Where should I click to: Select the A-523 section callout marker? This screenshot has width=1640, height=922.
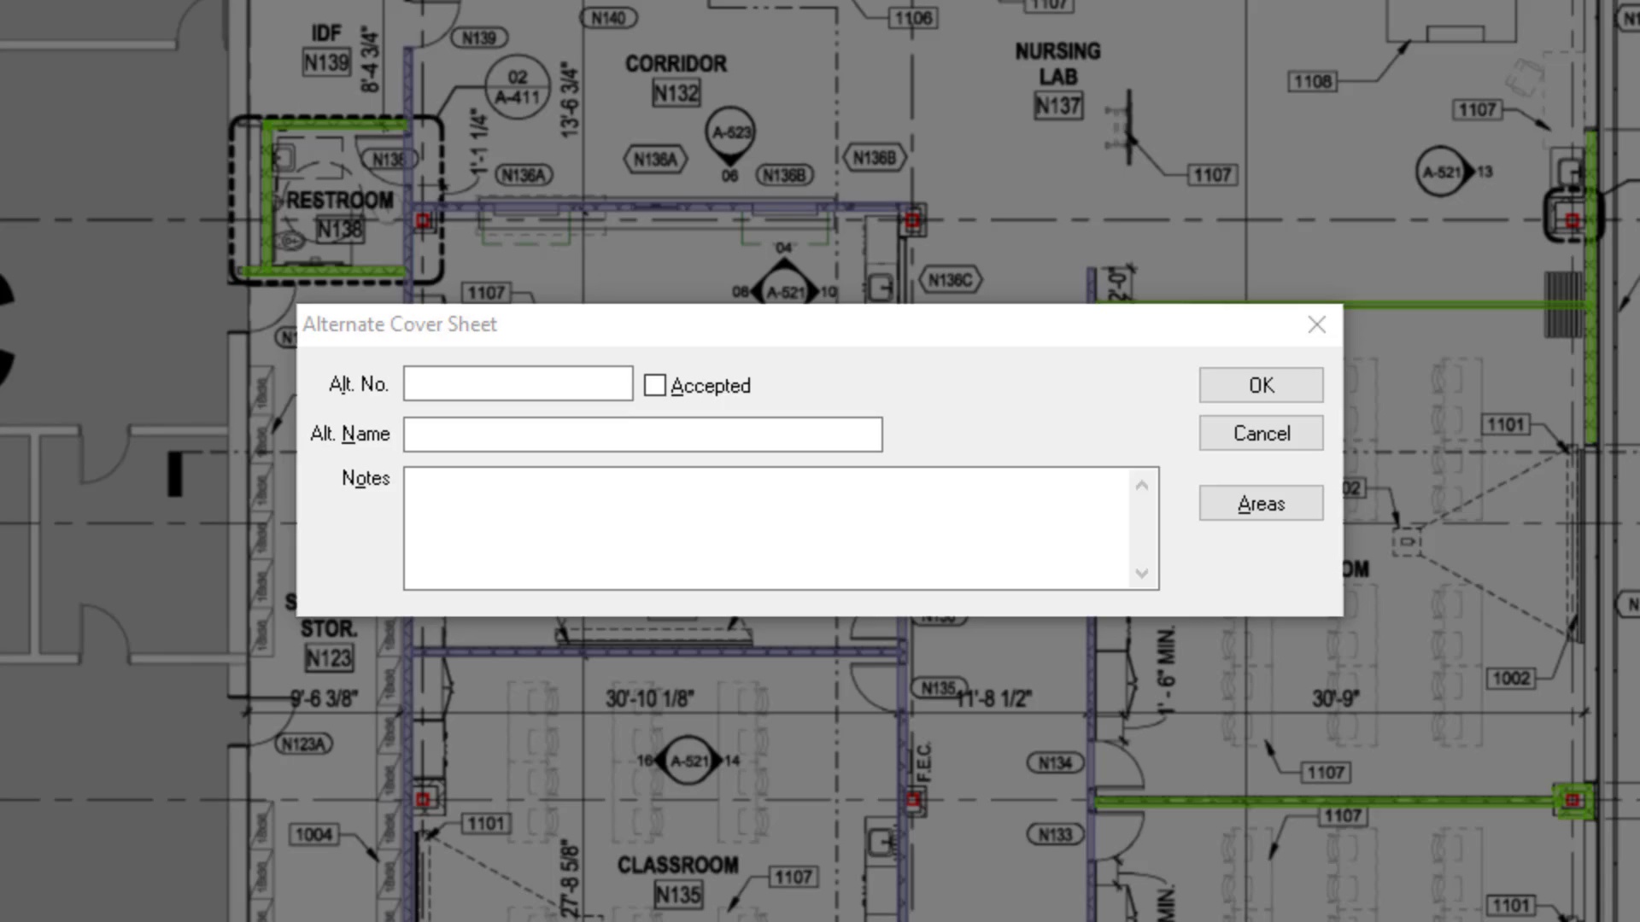(x=731, y=133)
